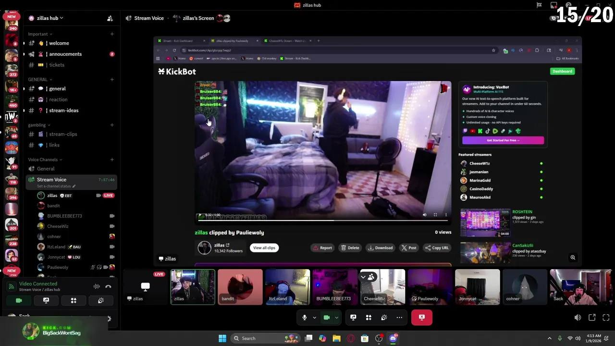
Task: Open the general text channel
Action: pyautogui.click(x=71, y=88)
